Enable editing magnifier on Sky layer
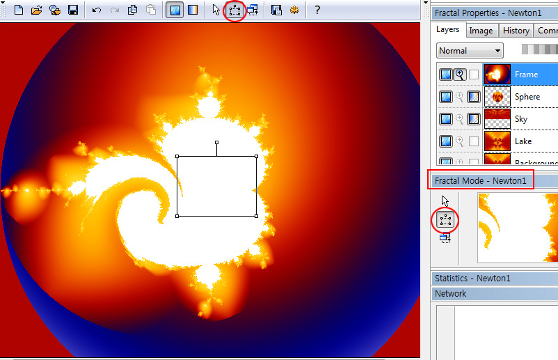This screenshot has width=558, height=360. (459, 119)
